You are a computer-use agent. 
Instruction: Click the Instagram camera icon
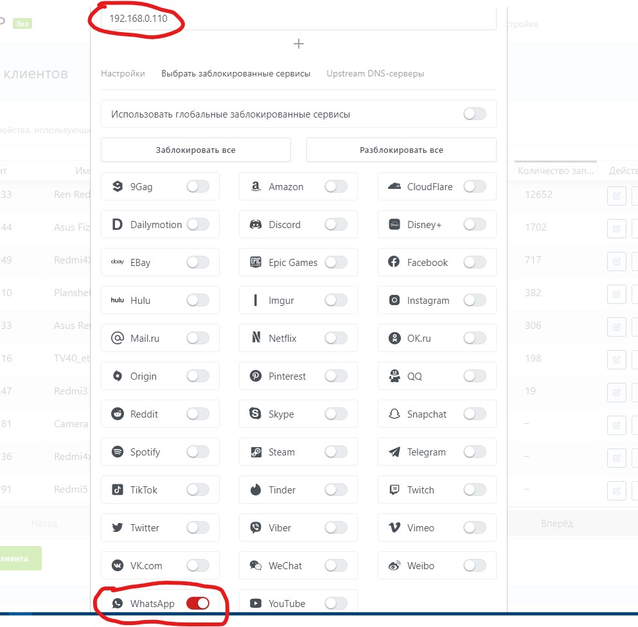394,300
